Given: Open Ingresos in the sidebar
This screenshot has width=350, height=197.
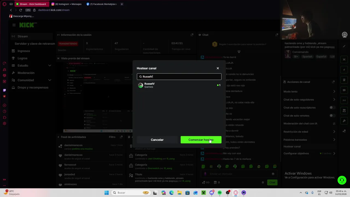Looking at the screenshot, I should coord(32,51).
